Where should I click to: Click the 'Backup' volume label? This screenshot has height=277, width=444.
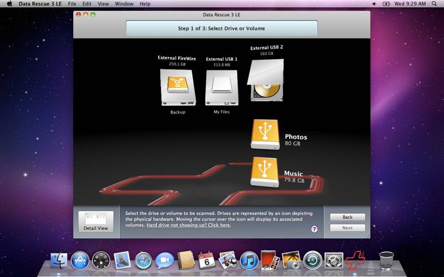pyautogui.click(x=178, y=112)
